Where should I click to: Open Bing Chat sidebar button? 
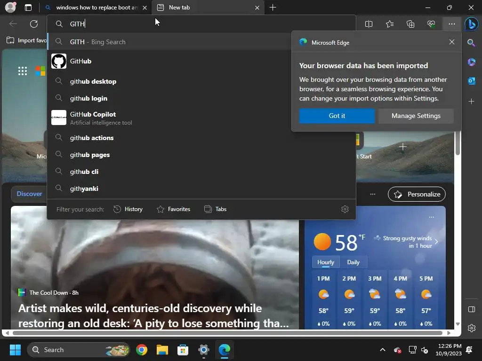click(x=471, y=24)
